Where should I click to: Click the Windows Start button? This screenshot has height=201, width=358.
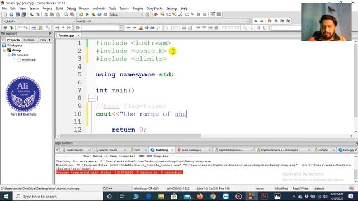[x=6, y=197]
